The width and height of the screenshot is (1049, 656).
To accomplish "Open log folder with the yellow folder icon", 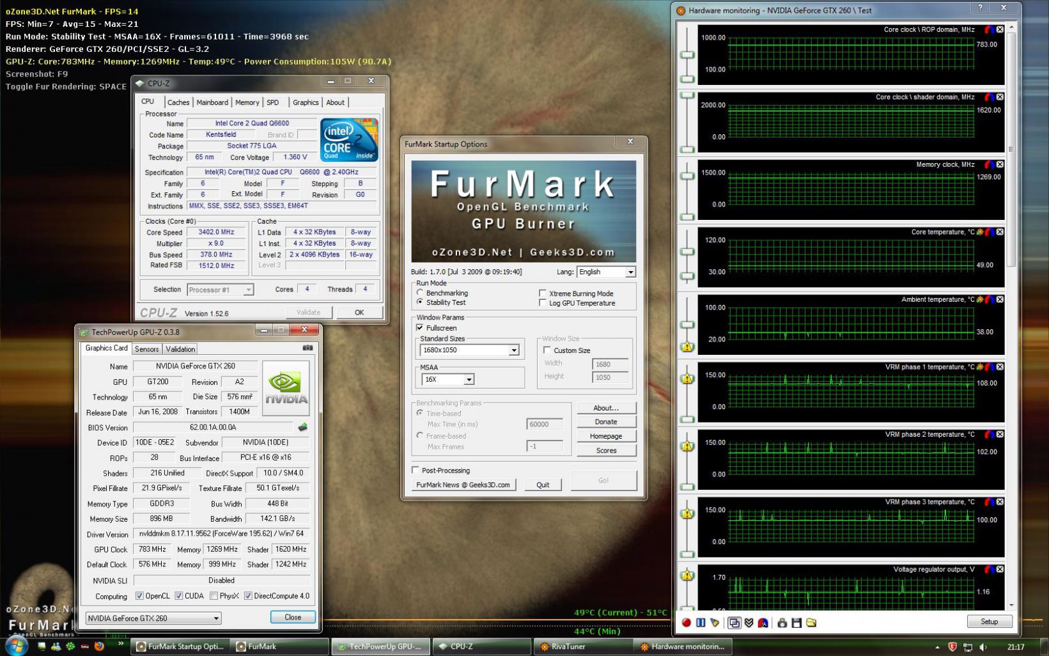I will [811, 622].
